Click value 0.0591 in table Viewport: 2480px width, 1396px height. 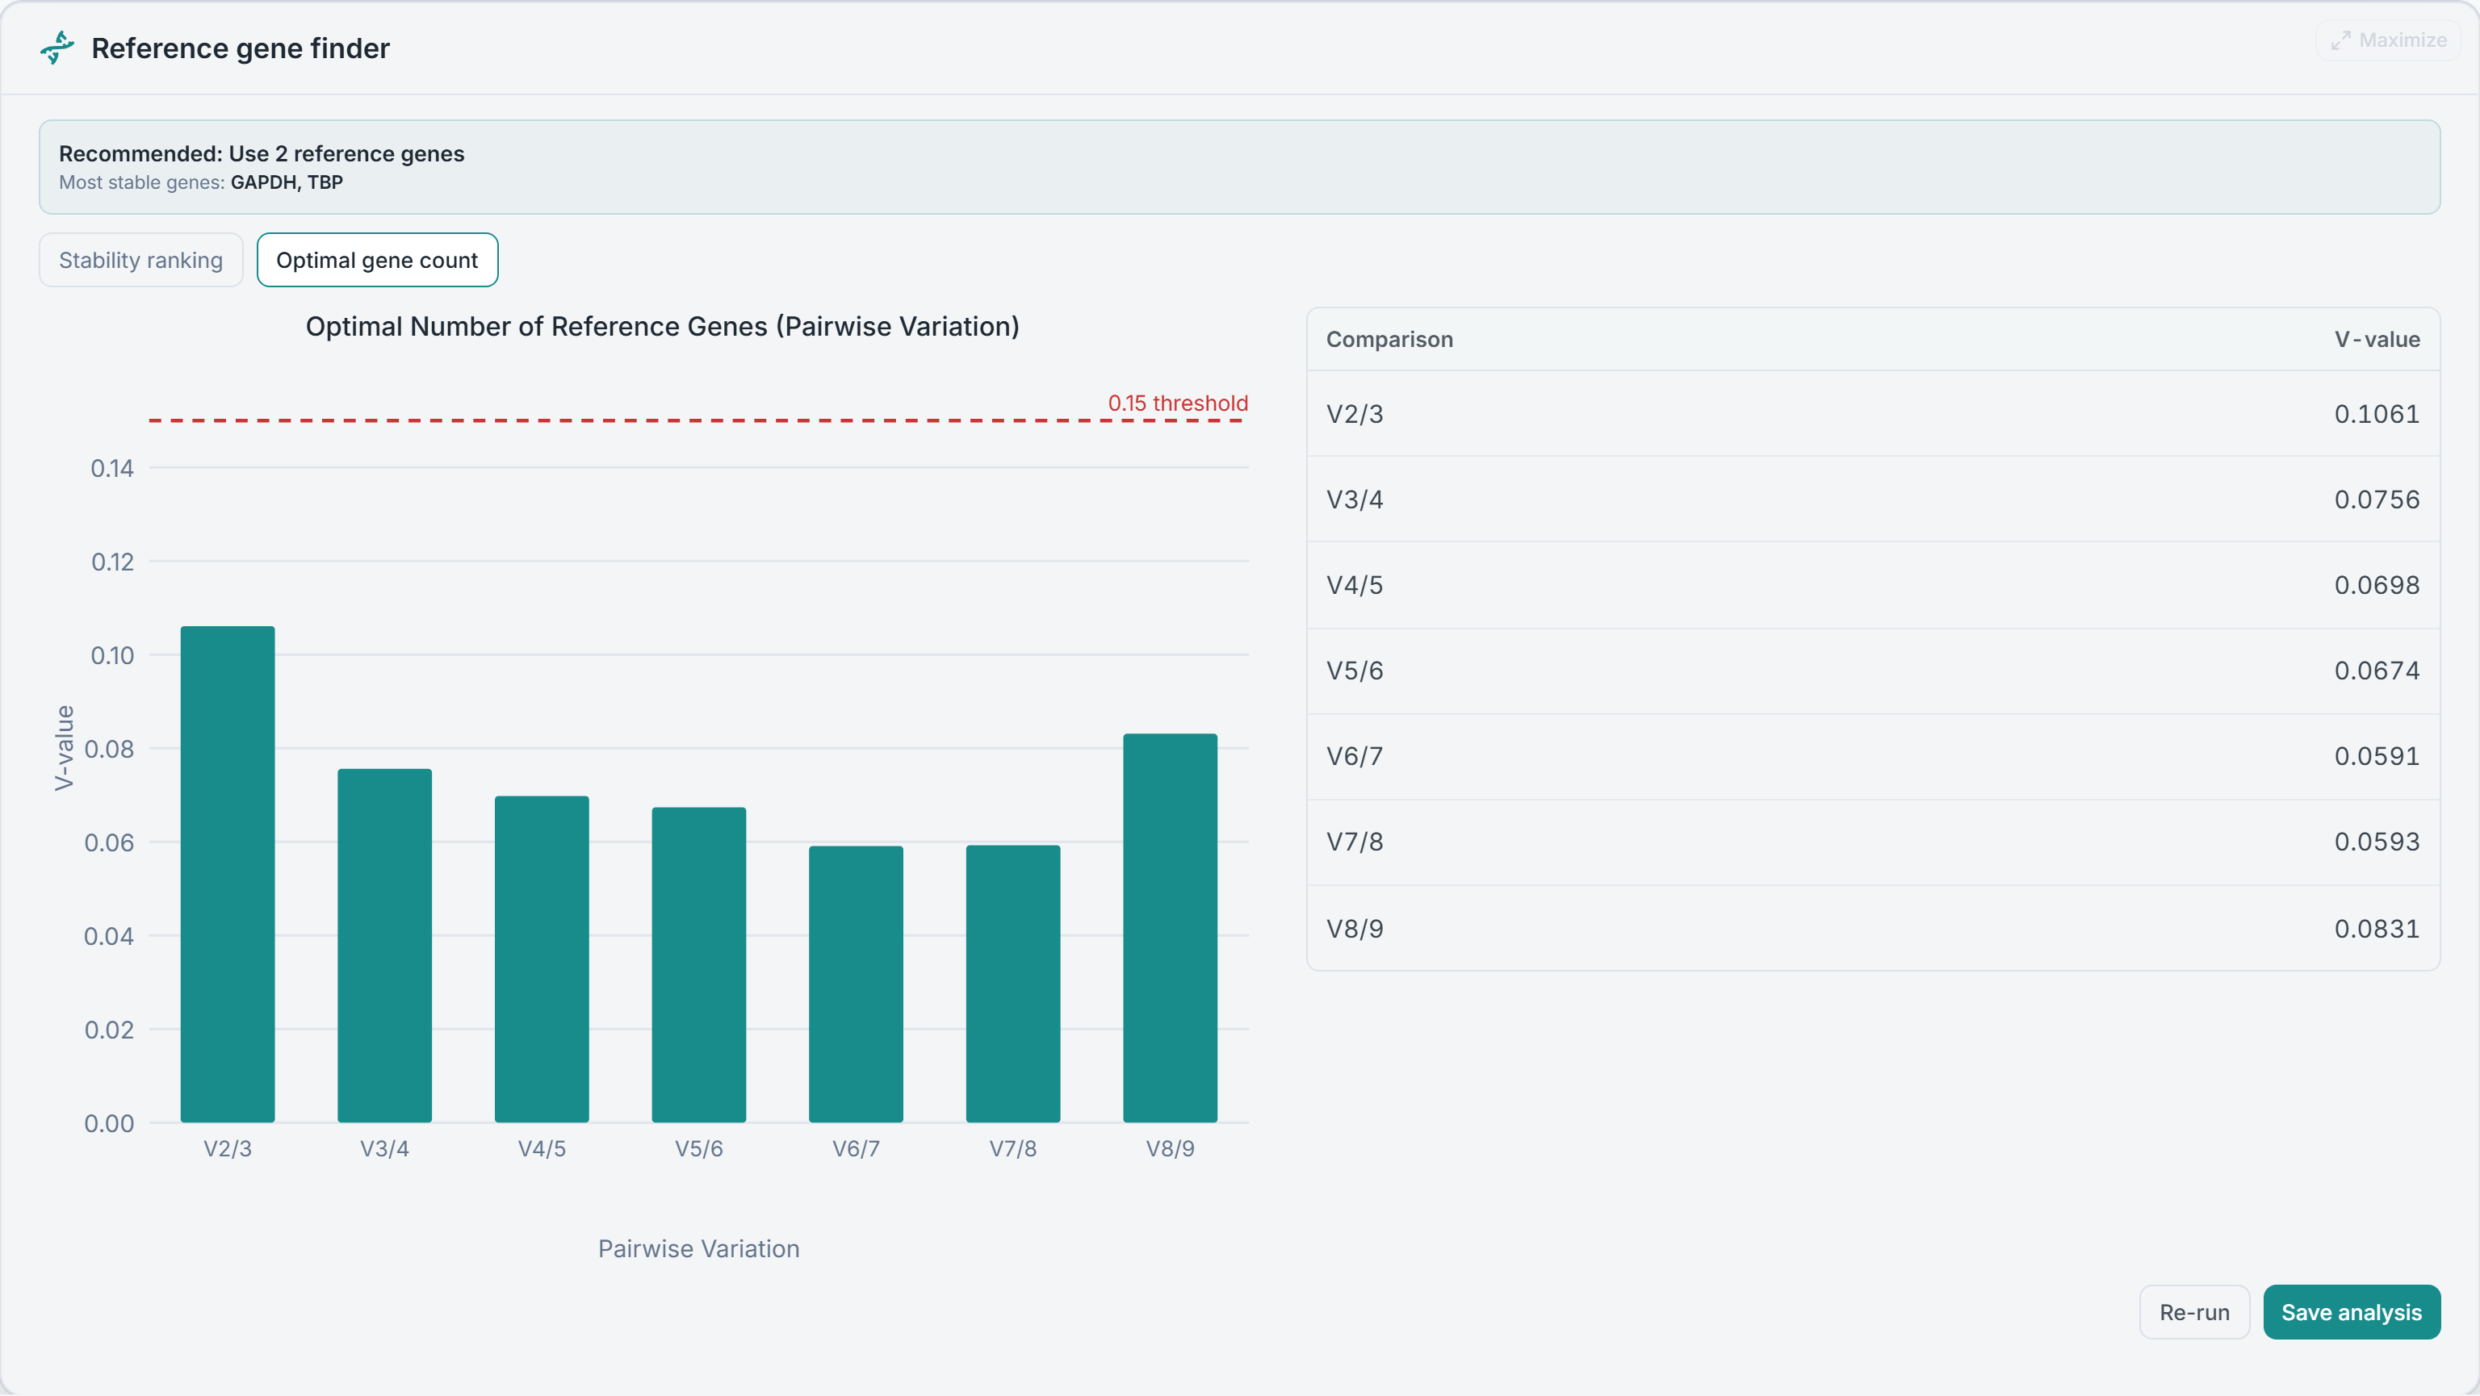2377,756
